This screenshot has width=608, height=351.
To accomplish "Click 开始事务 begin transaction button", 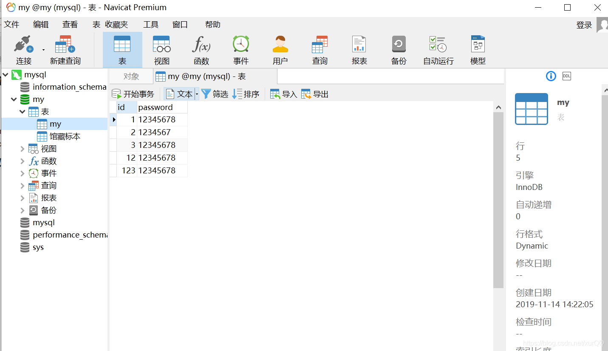I will pos(133,94).
